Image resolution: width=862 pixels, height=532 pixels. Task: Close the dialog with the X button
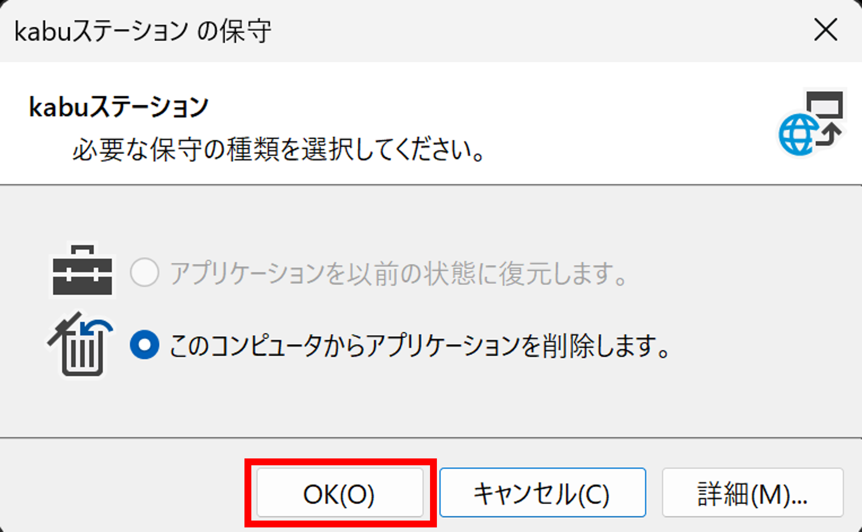coord(826,30)
